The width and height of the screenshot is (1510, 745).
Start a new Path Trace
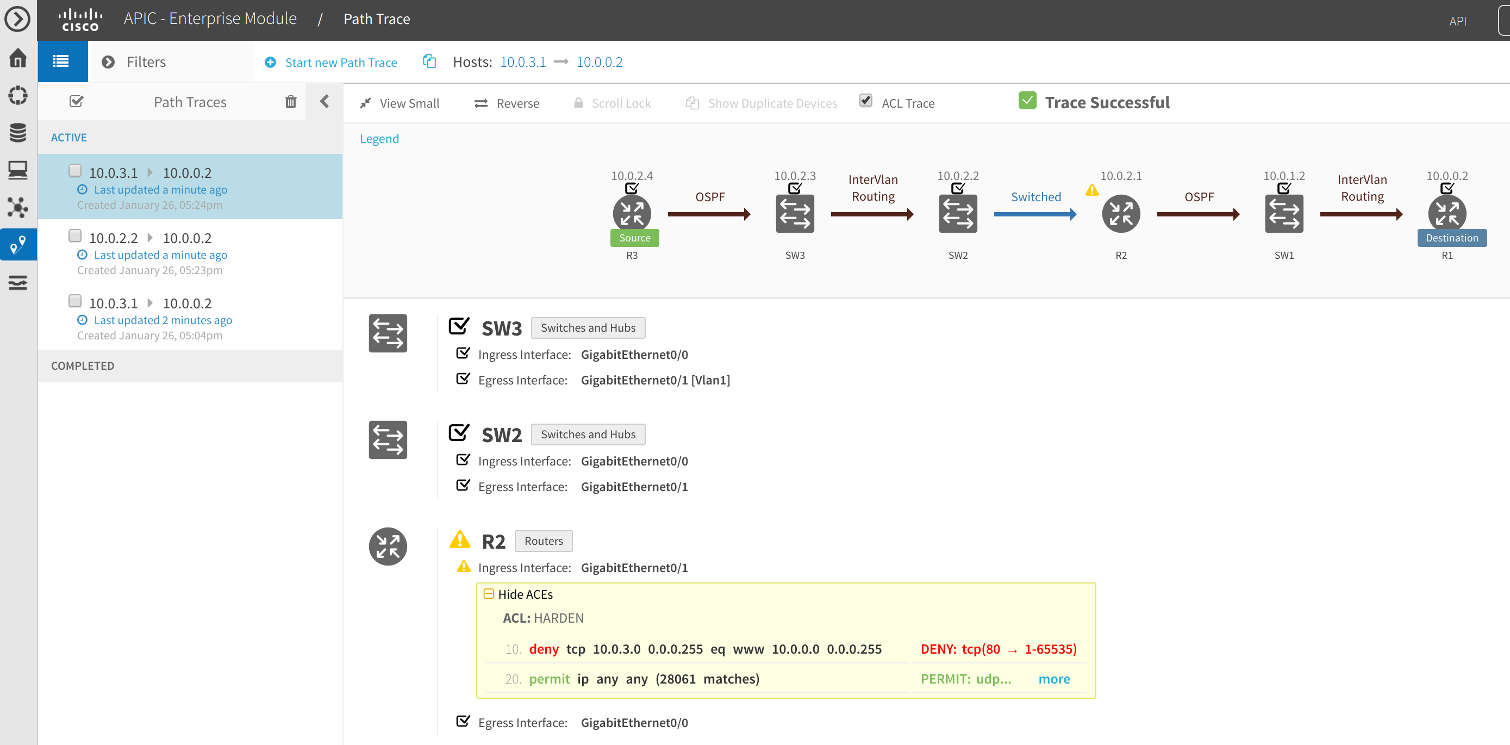pyautogui.click(x=331, y=61)
